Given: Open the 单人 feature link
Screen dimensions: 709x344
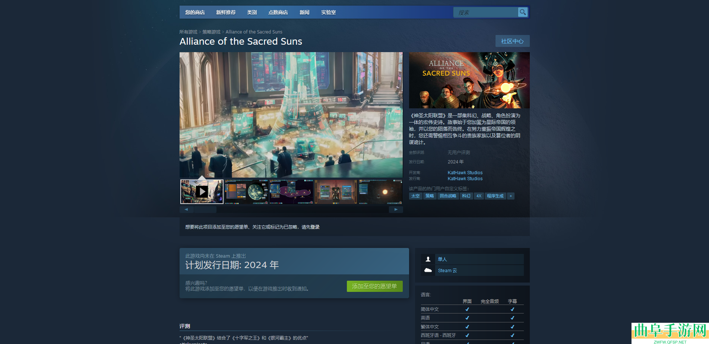Looking at the screenshot, I should click(442, 259).
